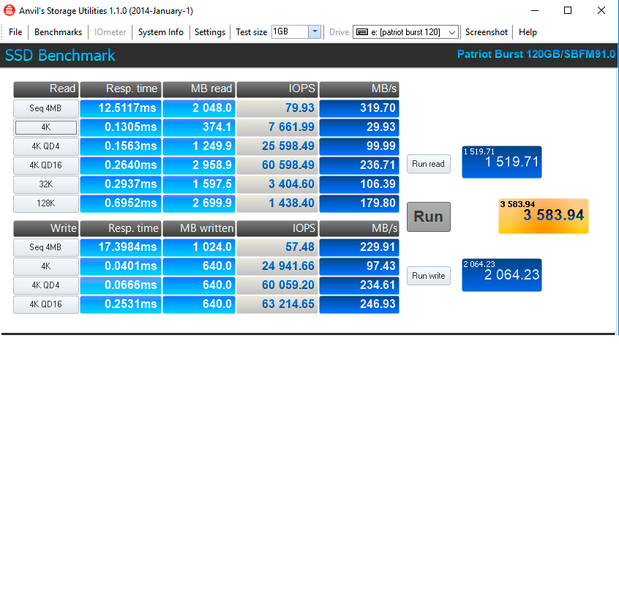Click the Read 128K test button

[x=46, y=203]
